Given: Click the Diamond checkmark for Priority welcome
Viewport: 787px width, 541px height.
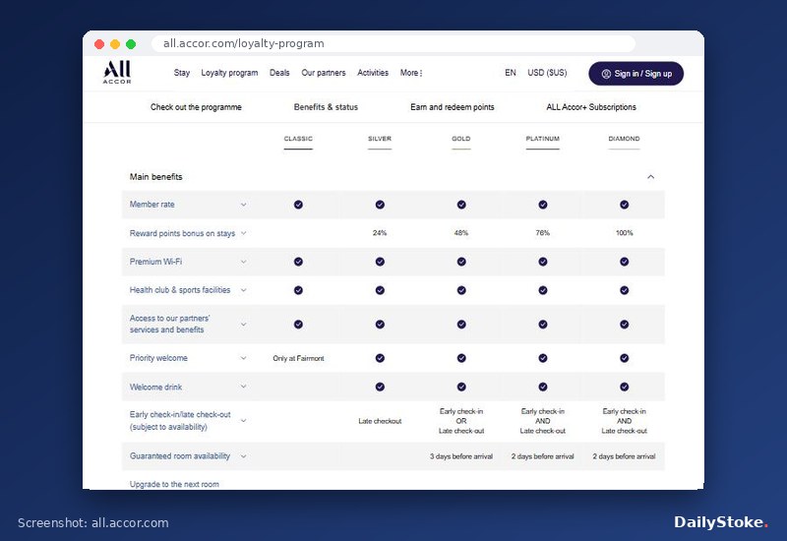Looking at the screenshot, I should pos(624,358).
